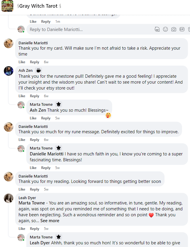The image size is (190, 247).
Task: Expand Leah Dyer's comment with See more
Action: click(50, 221)
